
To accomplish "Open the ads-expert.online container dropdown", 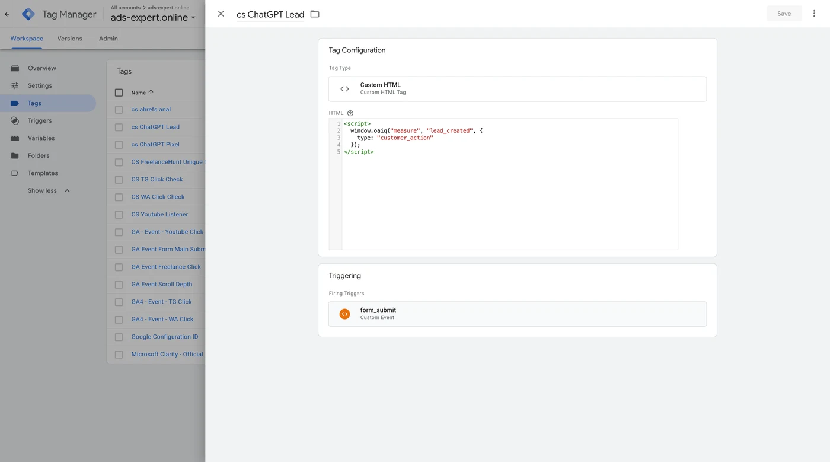I will 153,17.
